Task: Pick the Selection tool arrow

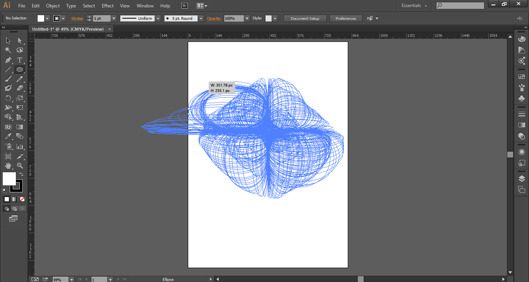Action: pos(9,40)
